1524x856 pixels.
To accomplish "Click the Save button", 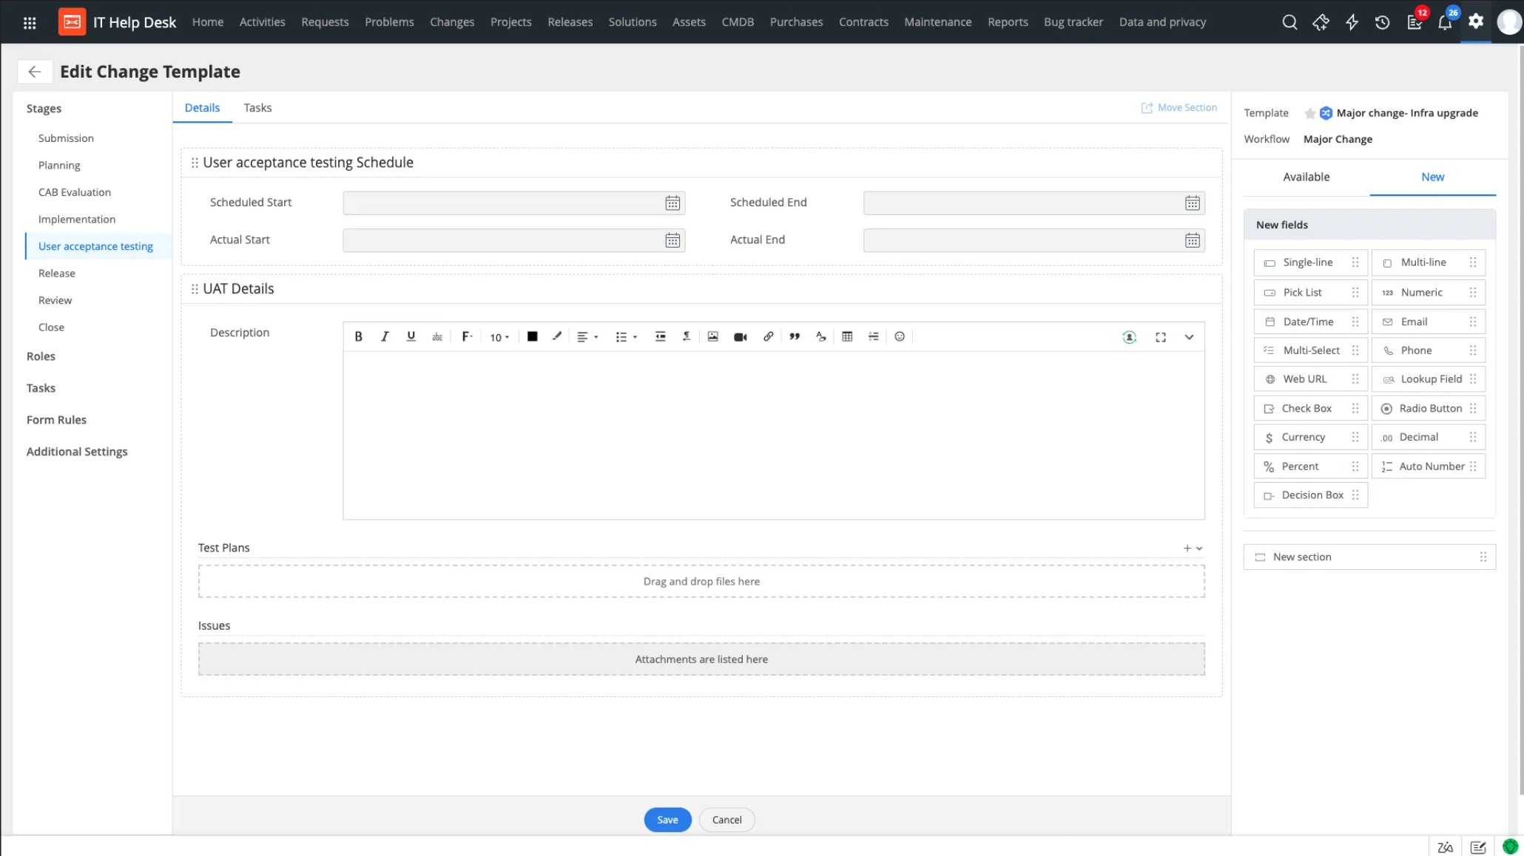I will coord(667,820).
